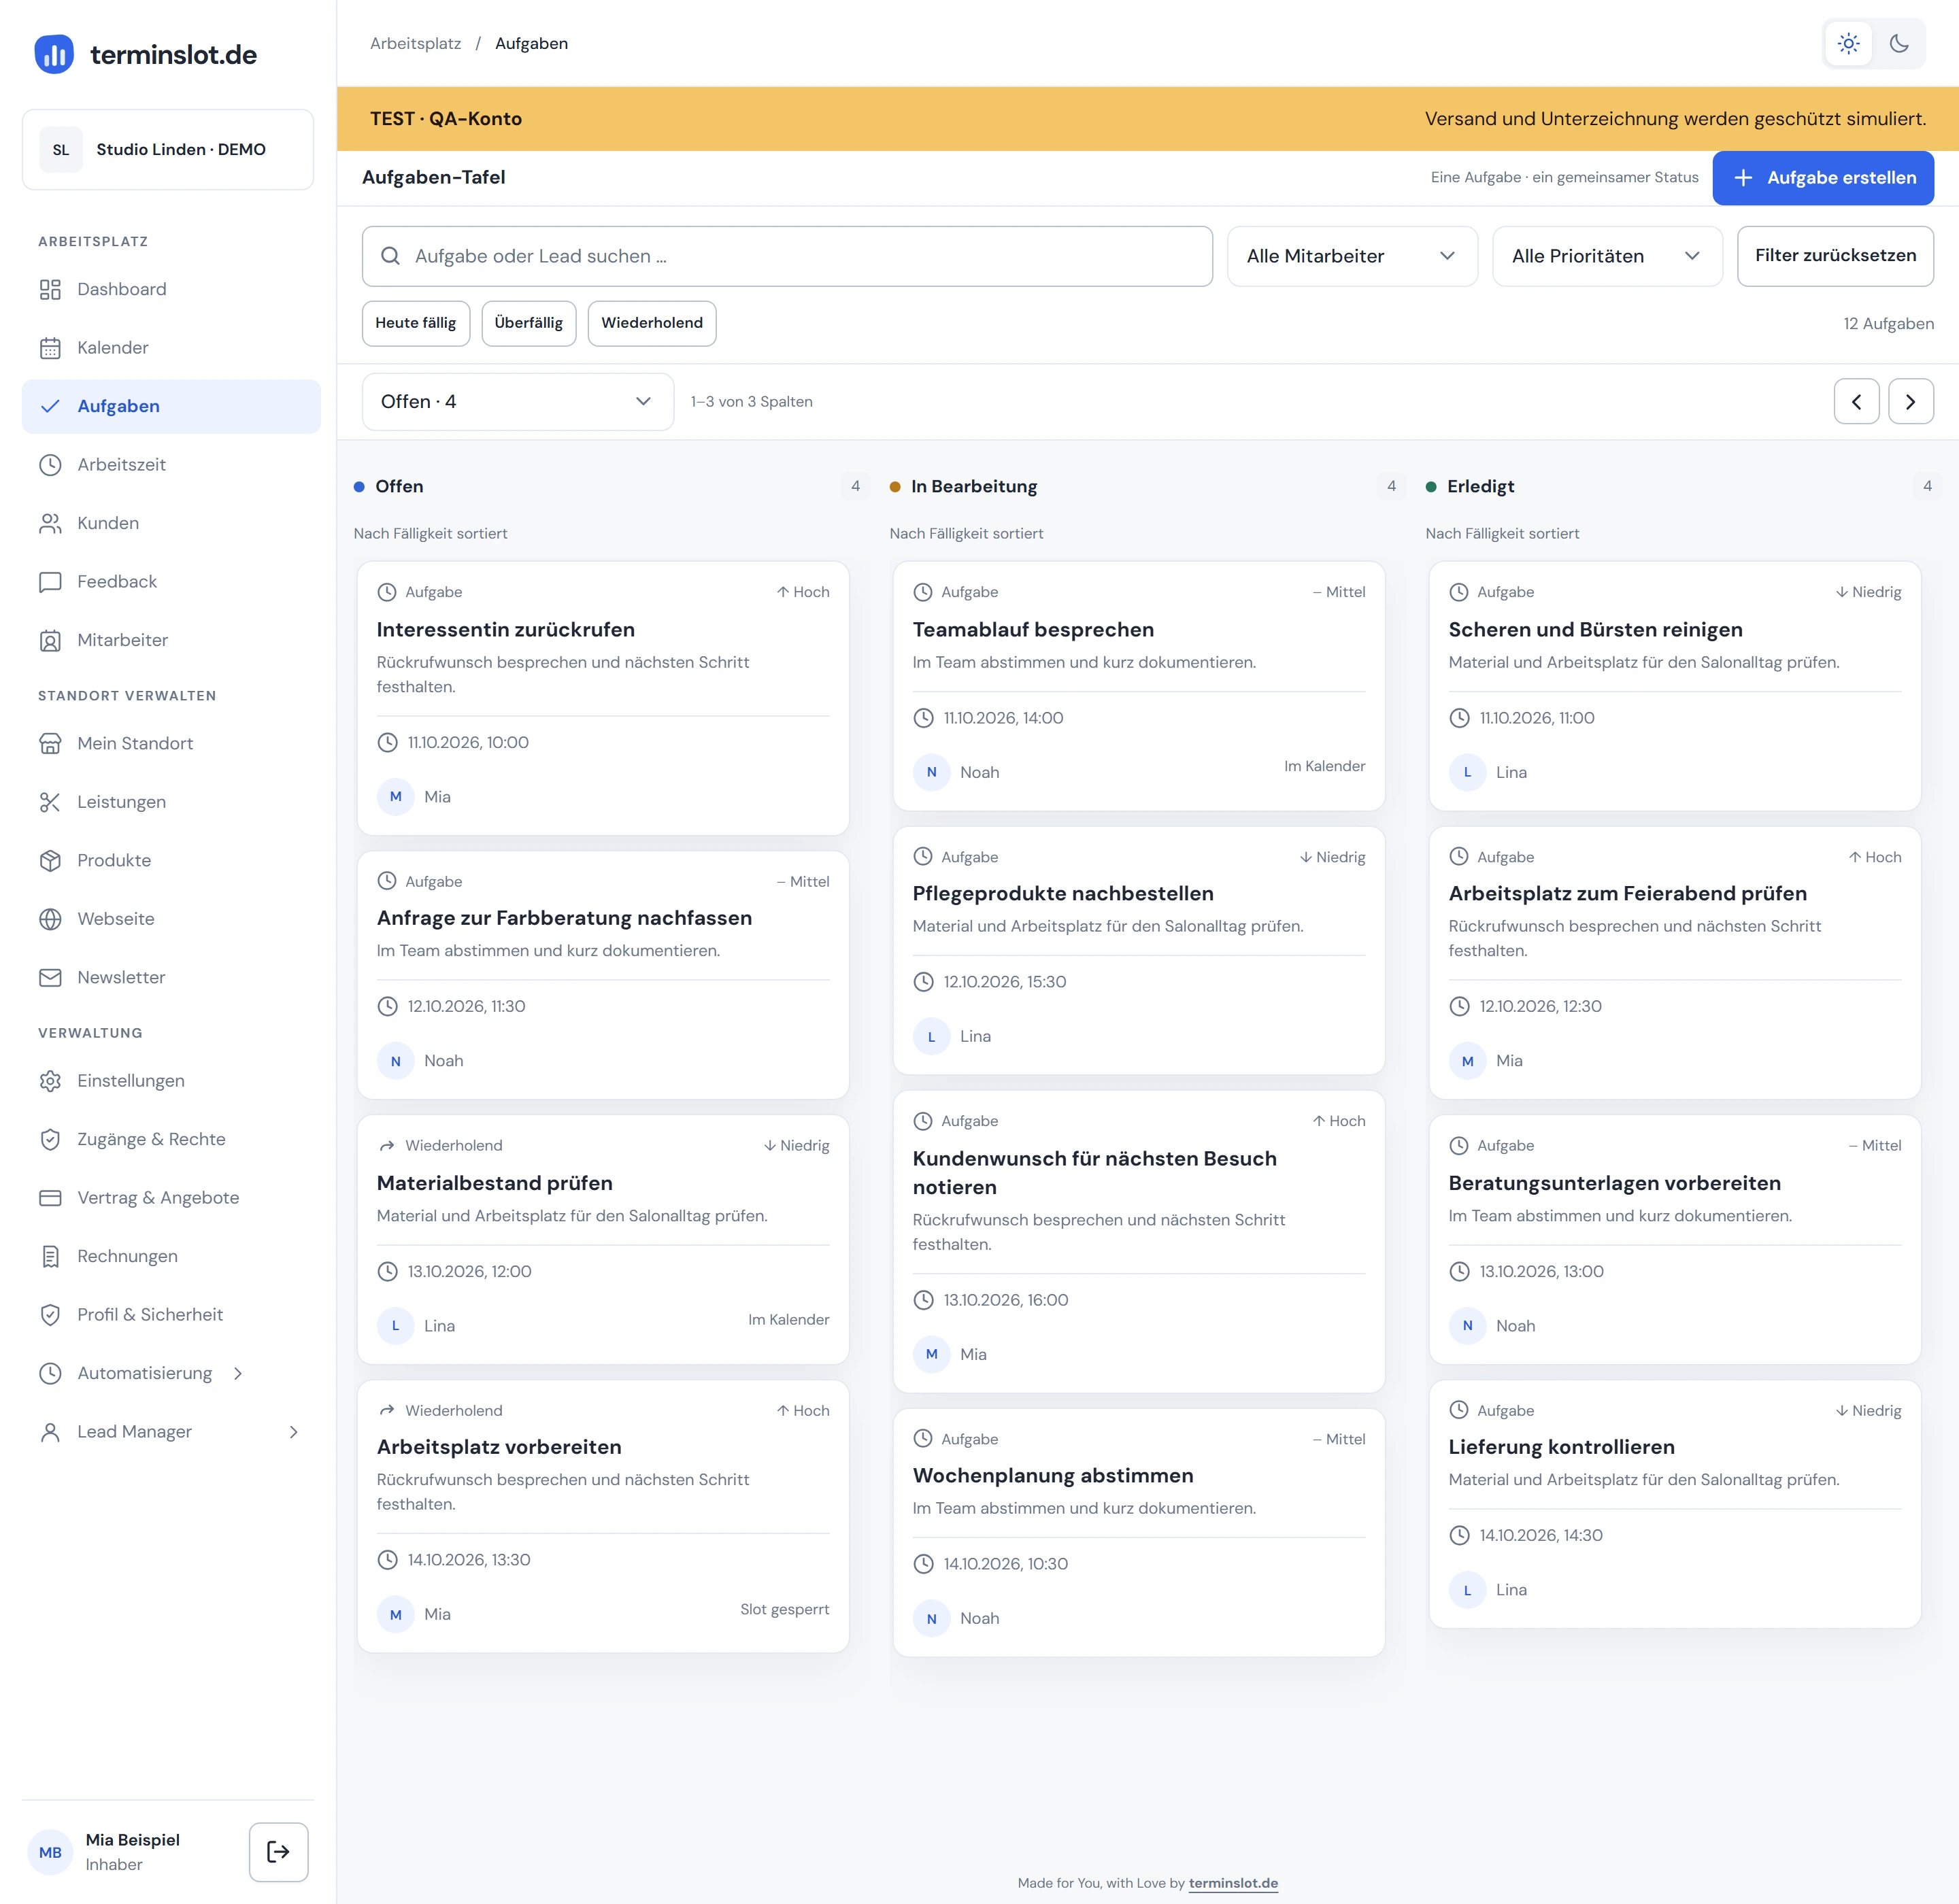Open Mitarbeiter badge icon in sidebar

pyautogui.click(x=50, y=641)
